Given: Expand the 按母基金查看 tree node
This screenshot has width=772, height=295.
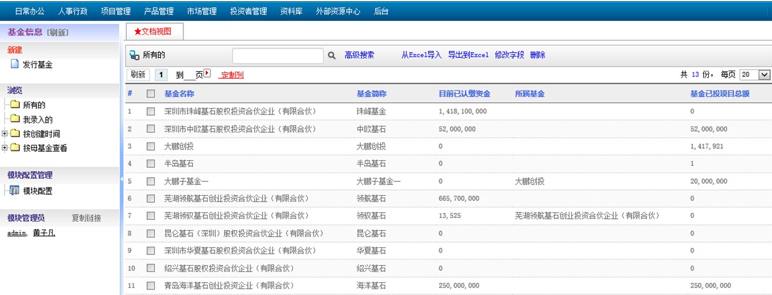Looking at the screenshot, I should (x=4, y=148).
